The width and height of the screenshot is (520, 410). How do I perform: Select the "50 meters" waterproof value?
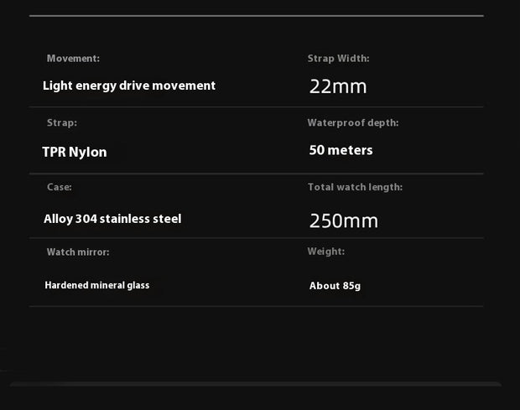click(341, 151)
